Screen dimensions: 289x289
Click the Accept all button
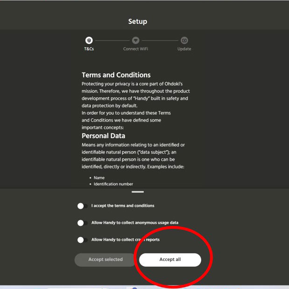pyautogui.click(x=170, y=260)
